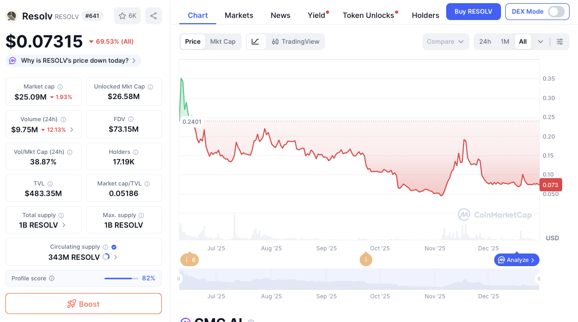
Task: Open the Token Unlocks tab
Action: (x=368, y=15)
